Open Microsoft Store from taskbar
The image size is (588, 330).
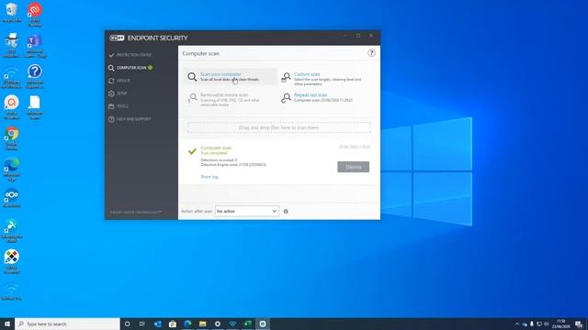173,324
